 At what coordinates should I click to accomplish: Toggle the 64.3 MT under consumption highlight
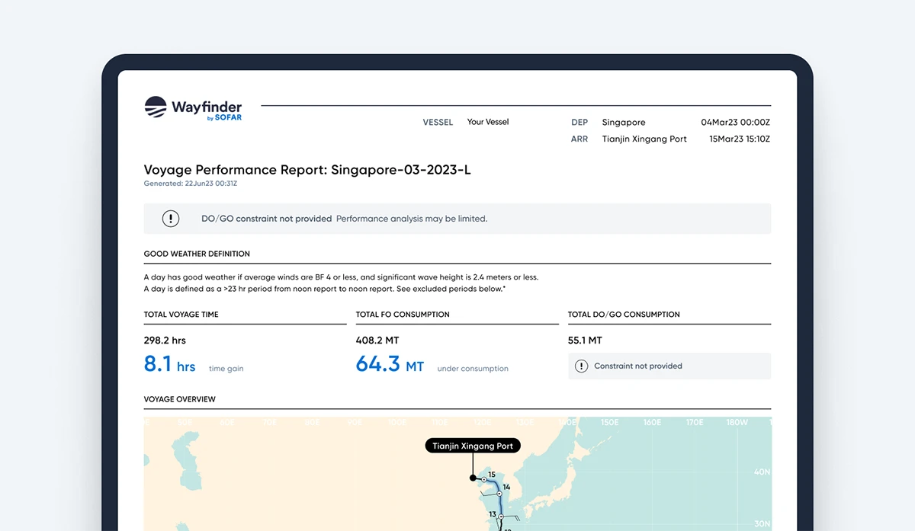point(390,365)
